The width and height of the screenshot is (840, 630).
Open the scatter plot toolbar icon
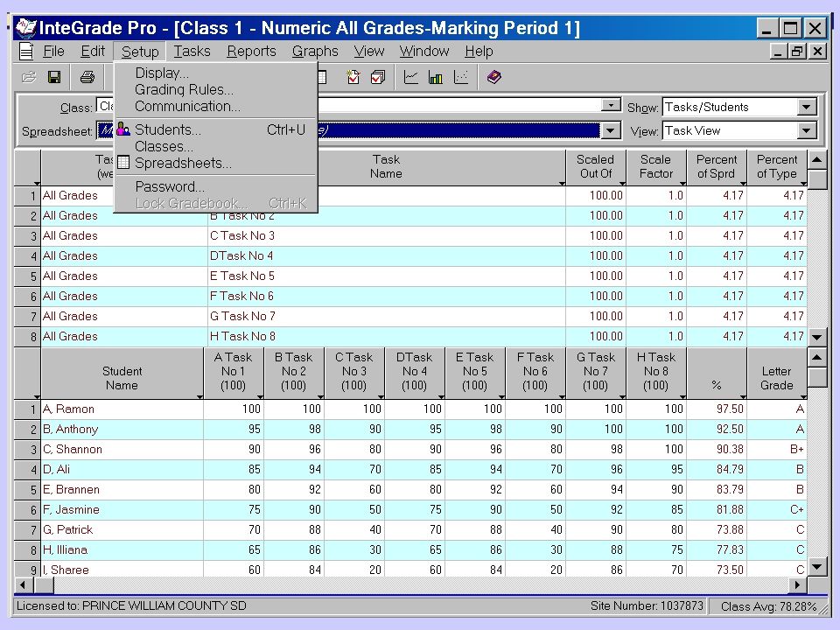tap(461, 77)
